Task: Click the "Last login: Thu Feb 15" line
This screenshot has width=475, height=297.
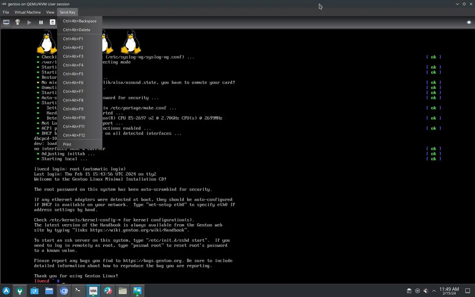Action: pos(95,174)
